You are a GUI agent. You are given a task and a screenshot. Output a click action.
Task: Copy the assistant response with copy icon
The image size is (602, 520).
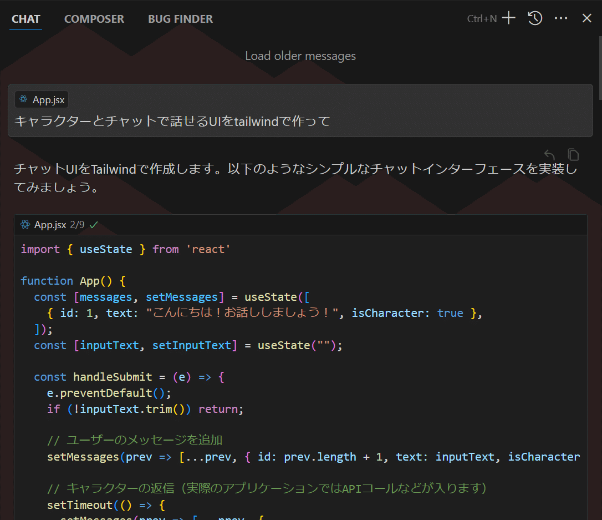pos(573,154)
